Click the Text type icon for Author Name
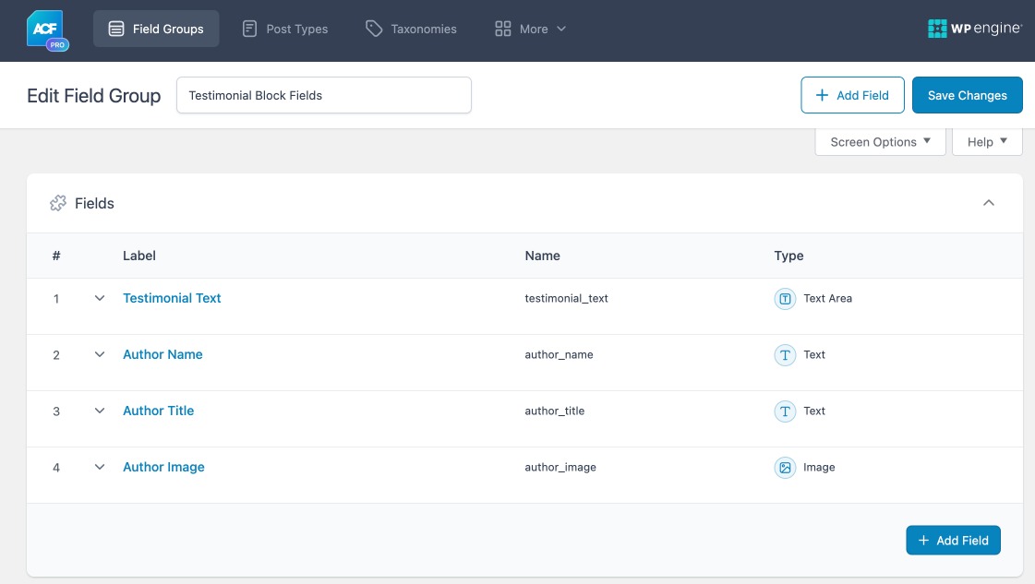The image size is (1035, 584). tap(785, 355)
